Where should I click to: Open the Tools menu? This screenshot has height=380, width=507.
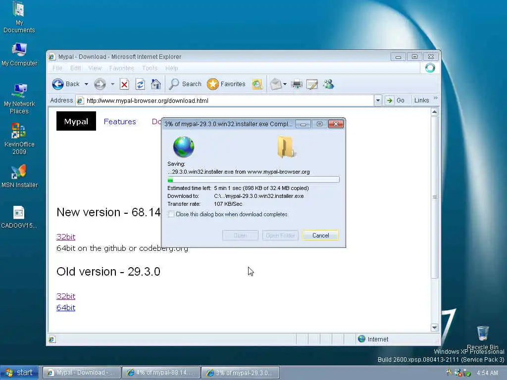(150, 68)
